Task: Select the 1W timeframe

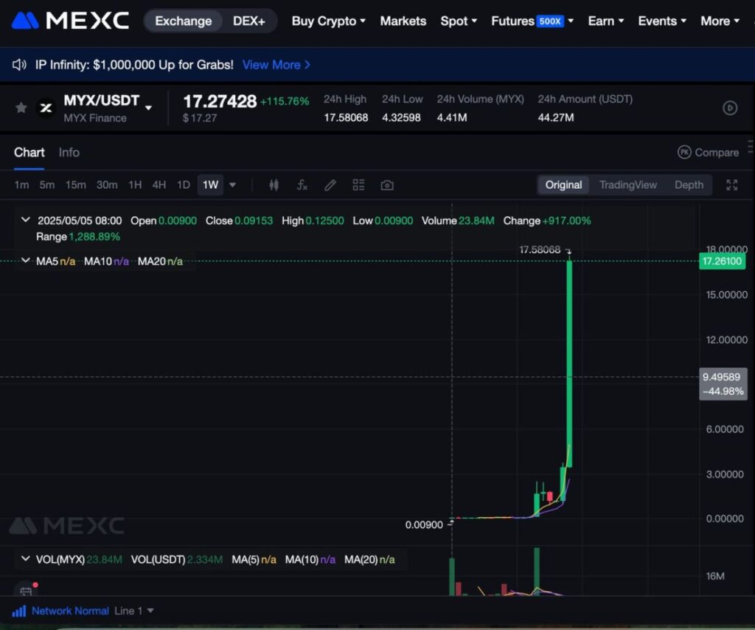Action: click(210, 185)
